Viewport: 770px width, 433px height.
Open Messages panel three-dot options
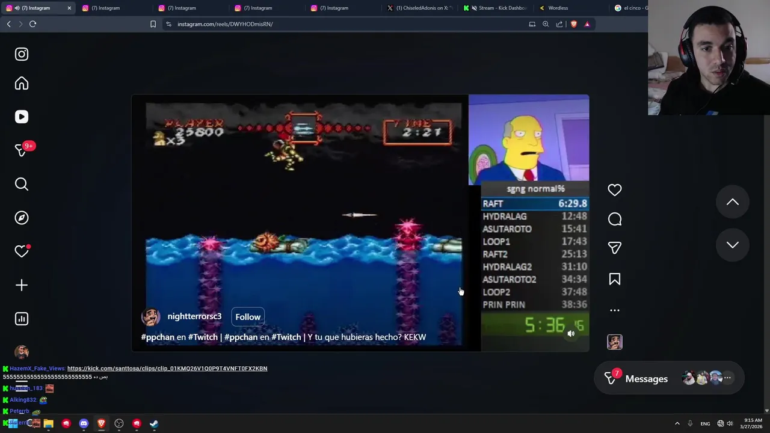pos(727,378)
